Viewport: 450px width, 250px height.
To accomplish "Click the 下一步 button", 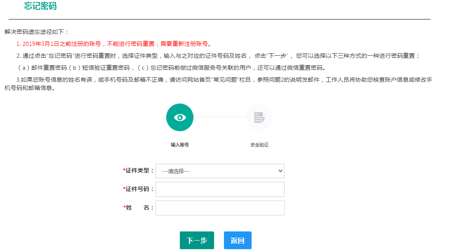I will 197,240.
